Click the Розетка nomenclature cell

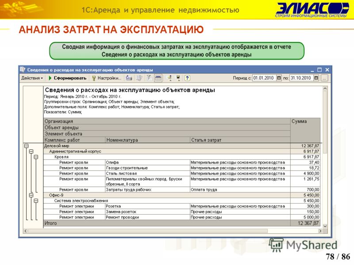pos(147,206)
